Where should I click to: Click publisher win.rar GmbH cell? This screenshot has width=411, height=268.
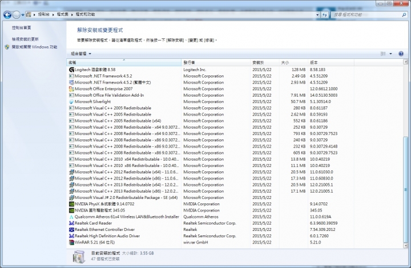click(196, 242)
